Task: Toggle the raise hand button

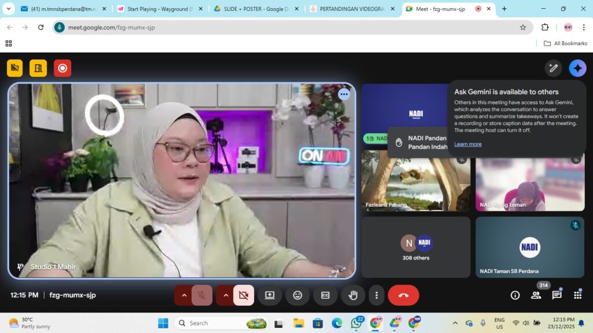Action: click(353, 295)
